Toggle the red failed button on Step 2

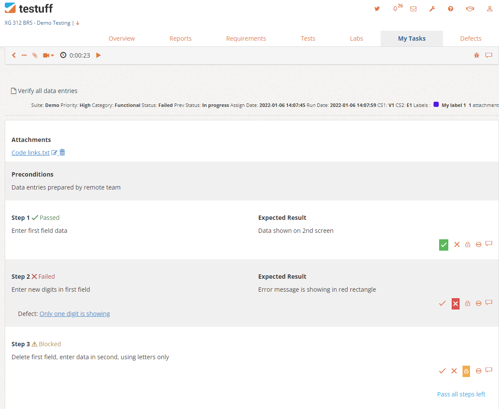coord(455,304)
